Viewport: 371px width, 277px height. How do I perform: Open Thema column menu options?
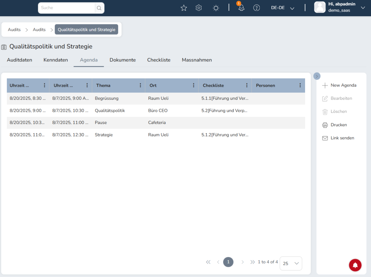141,85
